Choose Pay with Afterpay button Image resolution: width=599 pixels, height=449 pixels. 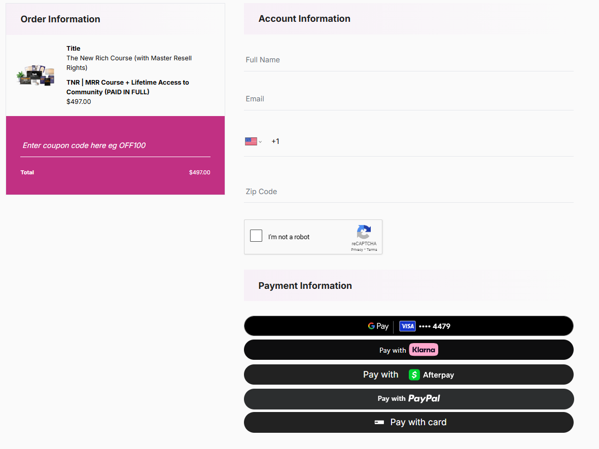tap(408, 375)
